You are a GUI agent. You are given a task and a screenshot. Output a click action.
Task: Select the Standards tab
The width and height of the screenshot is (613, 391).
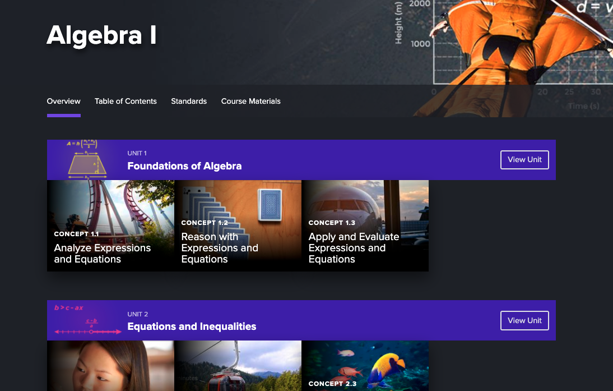[189, 102]
